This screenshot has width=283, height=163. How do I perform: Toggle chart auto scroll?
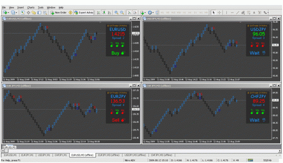click(129, 13)
